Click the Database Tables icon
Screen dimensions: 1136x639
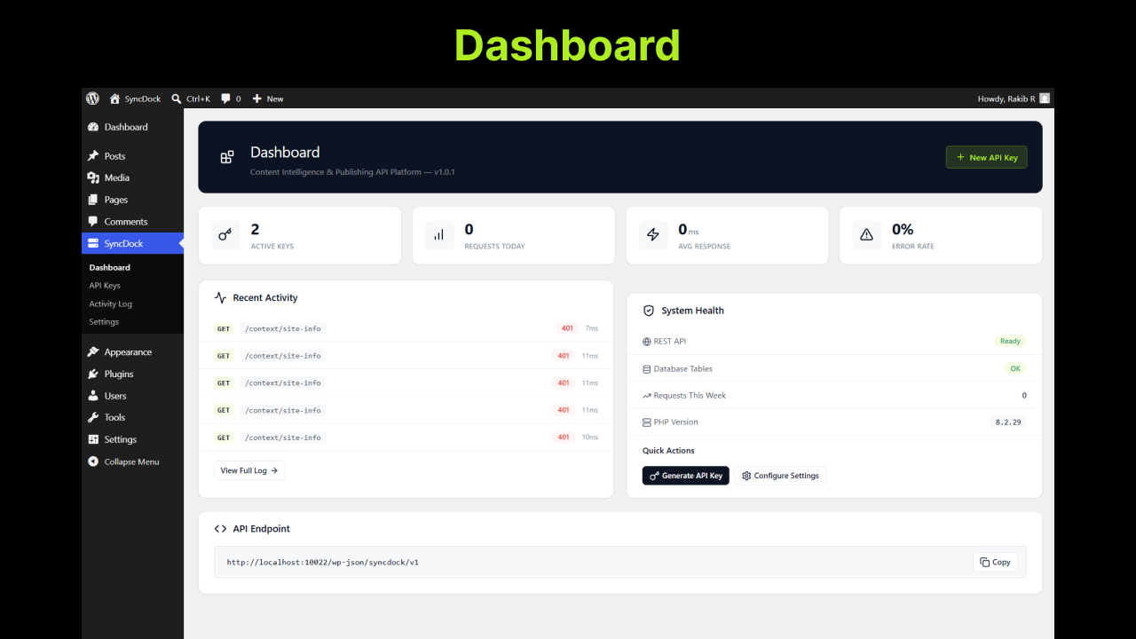646,369
